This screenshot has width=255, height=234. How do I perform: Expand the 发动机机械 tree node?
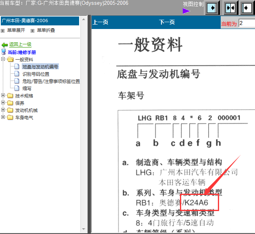[x=3, y=110]
